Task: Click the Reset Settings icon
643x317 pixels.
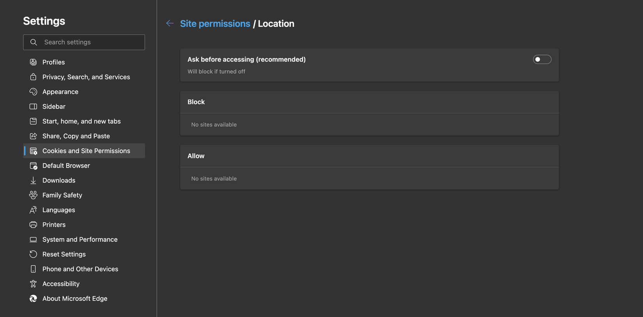Action: (33, 254)
